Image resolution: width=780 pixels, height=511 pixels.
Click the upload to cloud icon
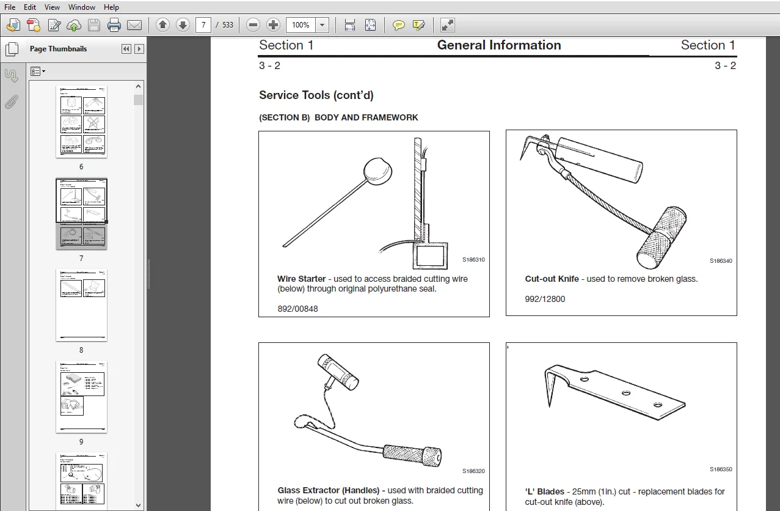click(74, 25)
